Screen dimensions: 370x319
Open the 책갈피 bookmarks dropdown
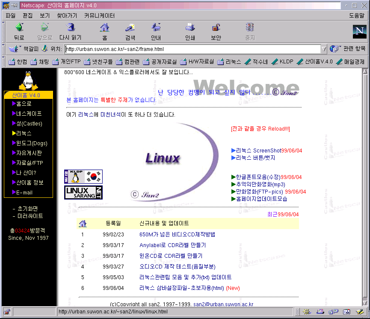click(25, 49)
